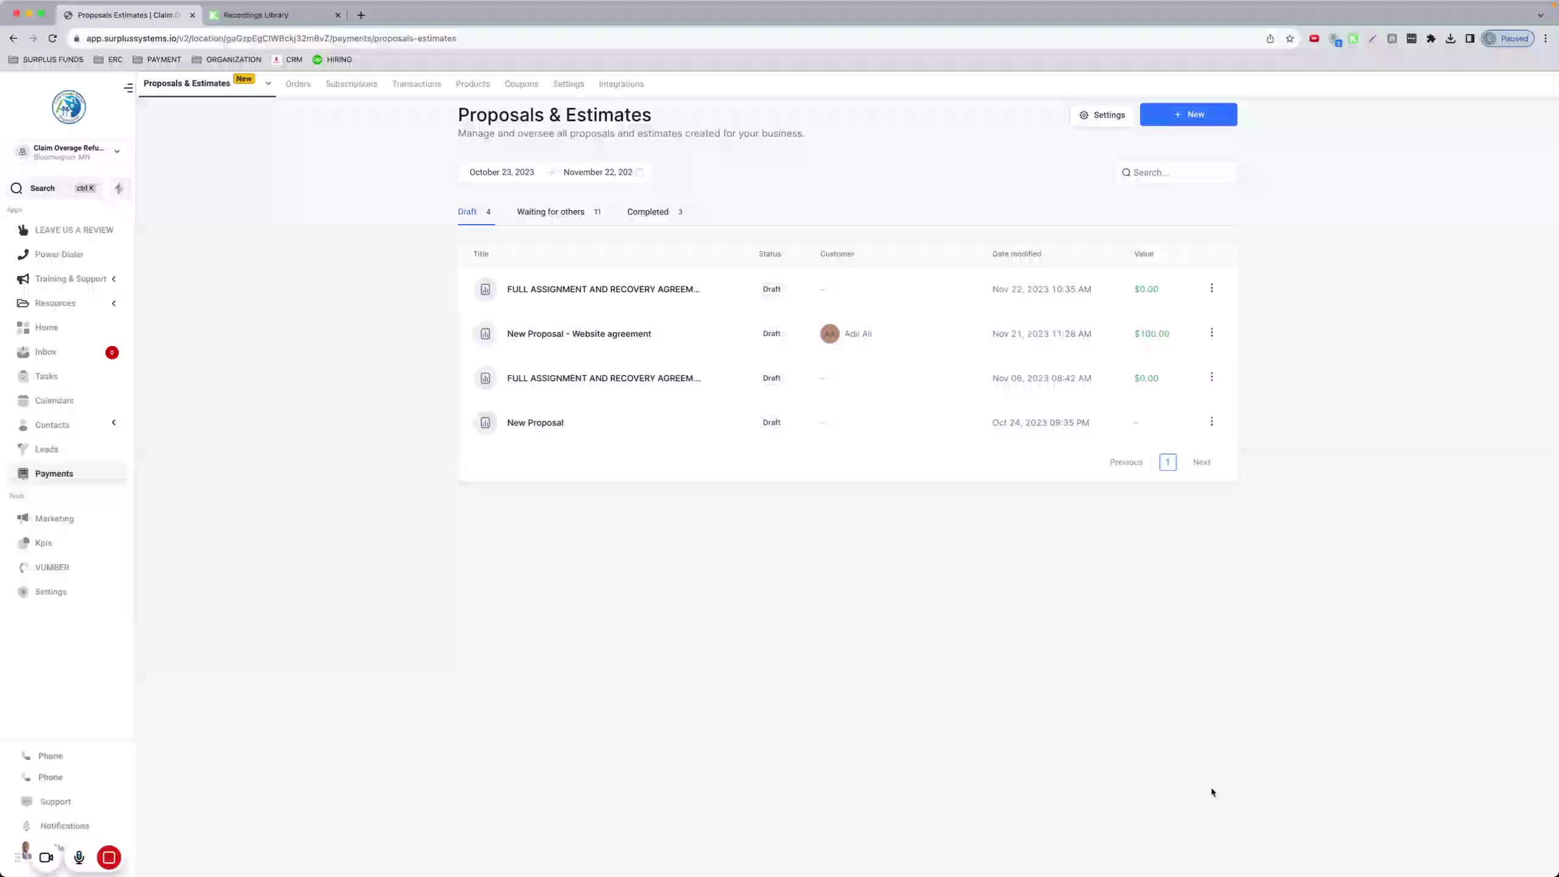Collapse the sidebar with the hamburger toggle
Viewport: 1559px width, 877px height.
pyautogui.click(x=128, y=88)
